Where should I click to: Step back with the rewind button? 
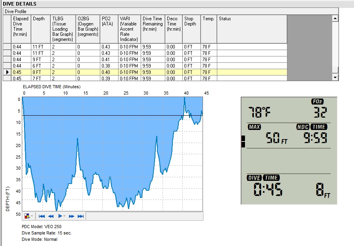[x=51, y=216]
